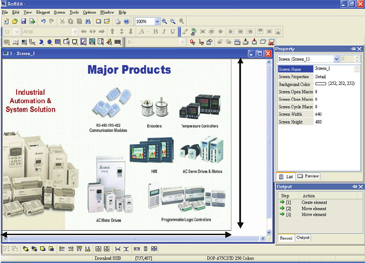The height and width of the screenshot is (263, 365).
Task: Click the make same width icon
Action: click(137, 249)
